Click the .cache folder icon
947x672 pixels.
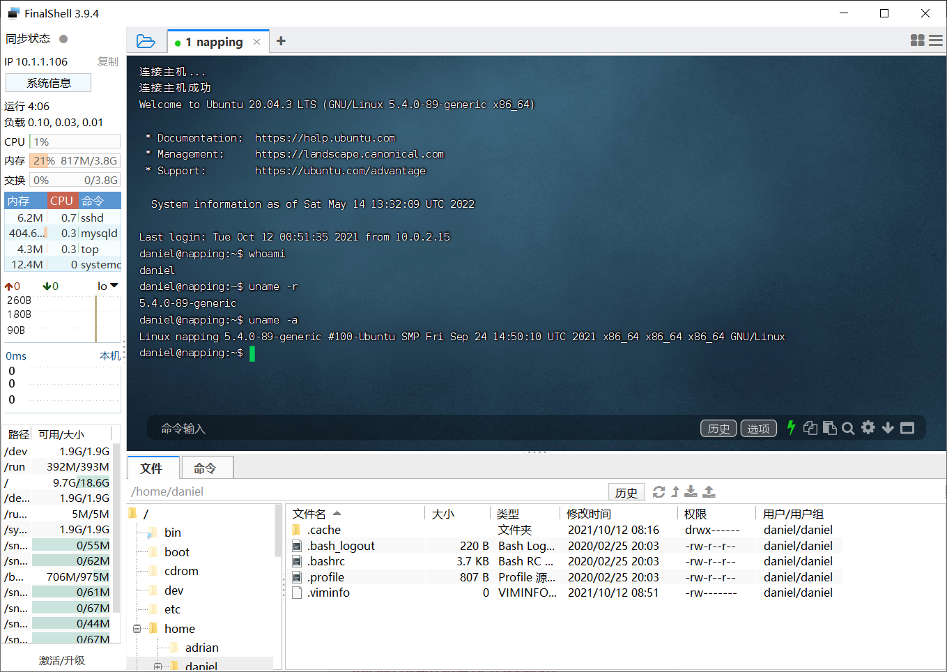tap(297, 530)
